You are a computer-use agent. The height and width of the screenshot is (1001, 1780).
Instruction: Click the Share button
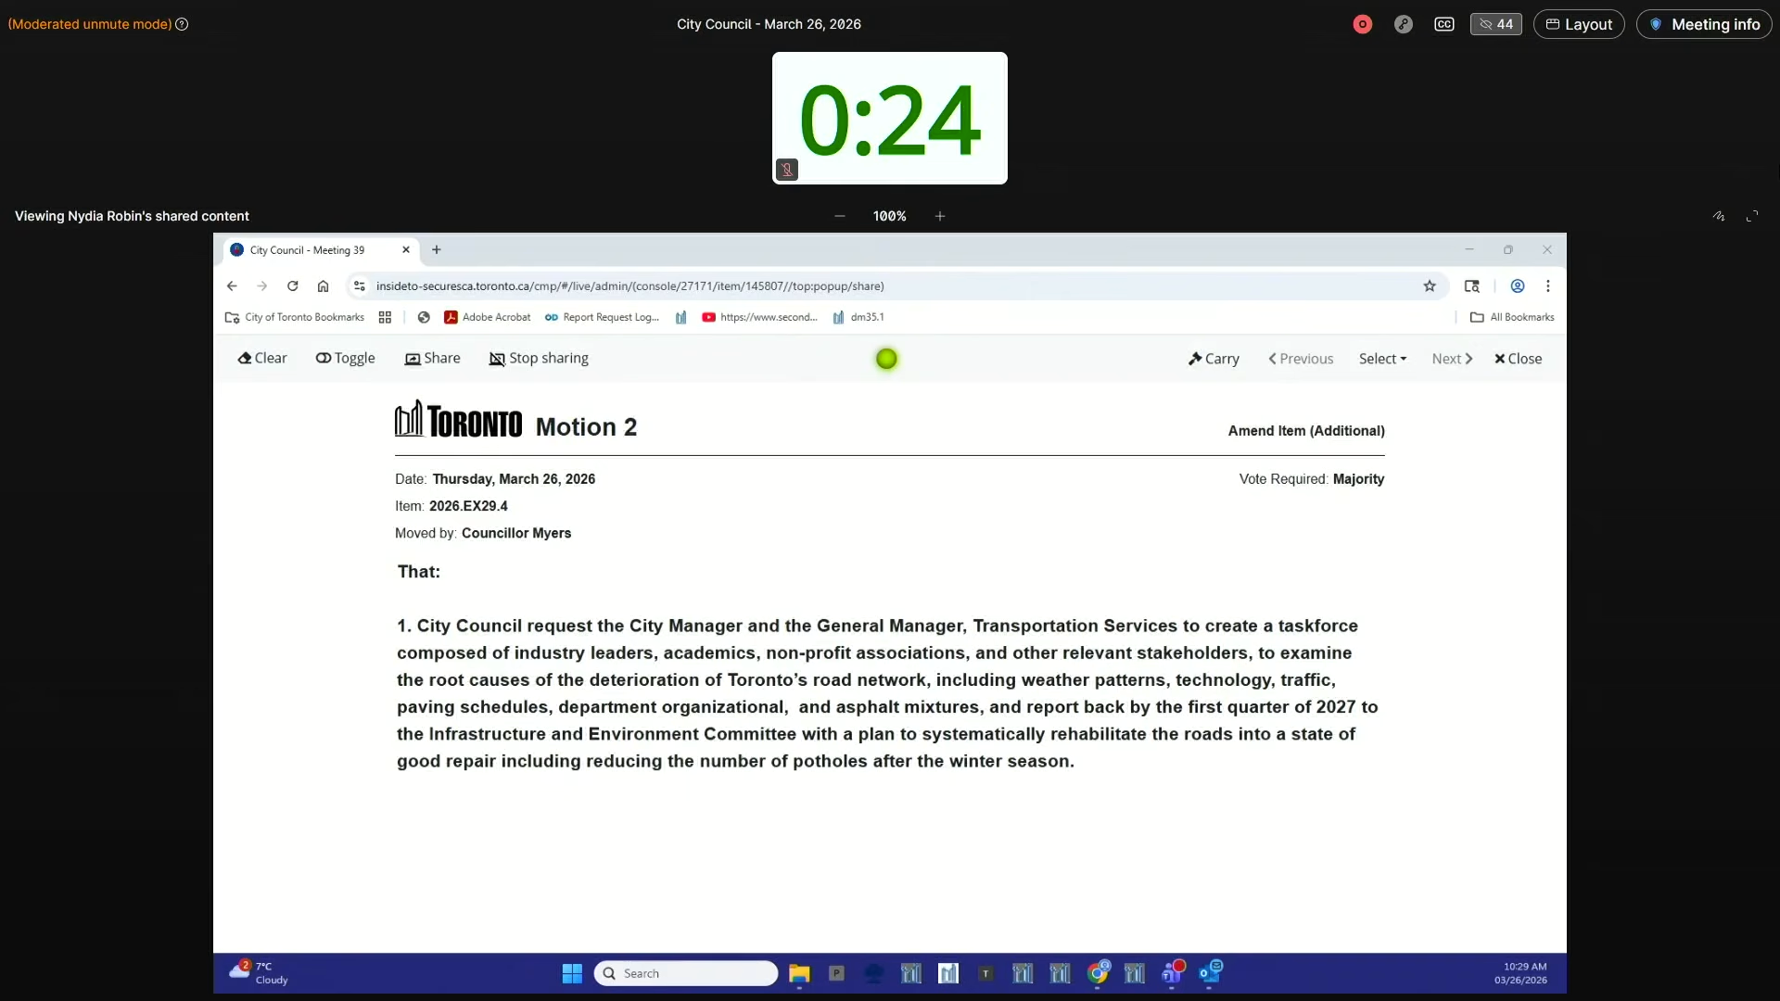pos(432,359)
